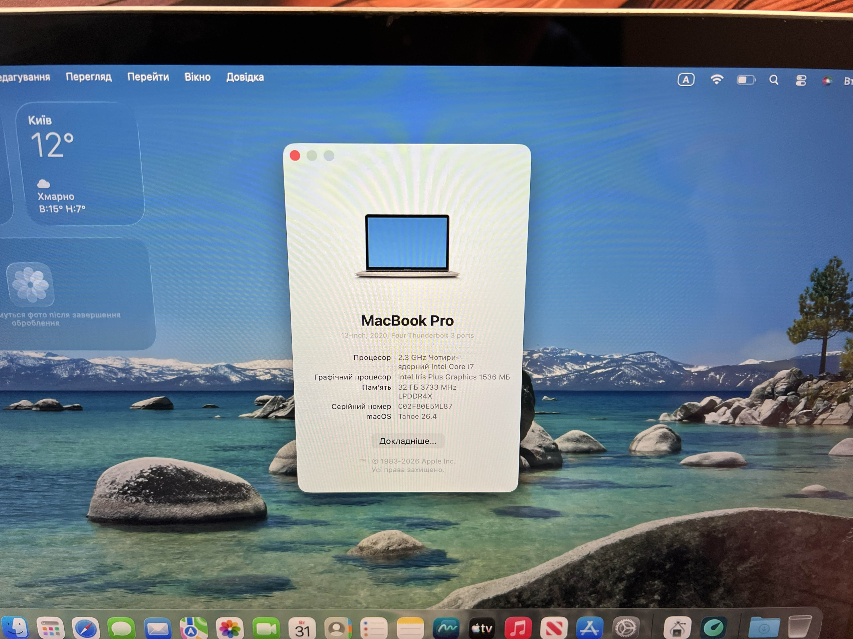Open Control Center from the menu bar

click(801, 80)
